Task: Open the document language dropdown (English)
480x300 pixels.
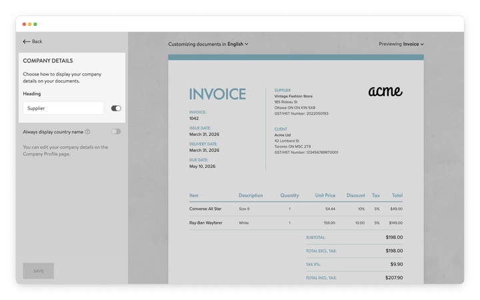Action: pos(238,44)
